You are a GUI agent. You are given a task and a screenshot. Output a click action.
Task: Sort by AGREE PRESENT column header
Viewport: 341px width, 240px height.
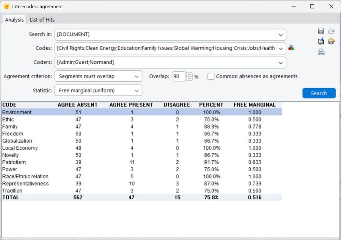[x=131, y=105]
